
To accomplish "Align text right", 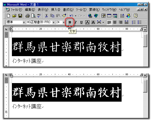I will click(121, 22).
